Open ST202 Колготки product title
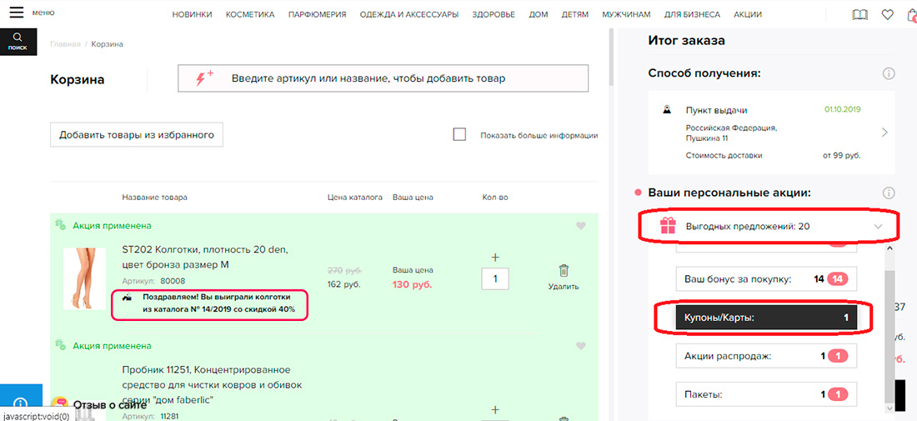 coord(204,258)
